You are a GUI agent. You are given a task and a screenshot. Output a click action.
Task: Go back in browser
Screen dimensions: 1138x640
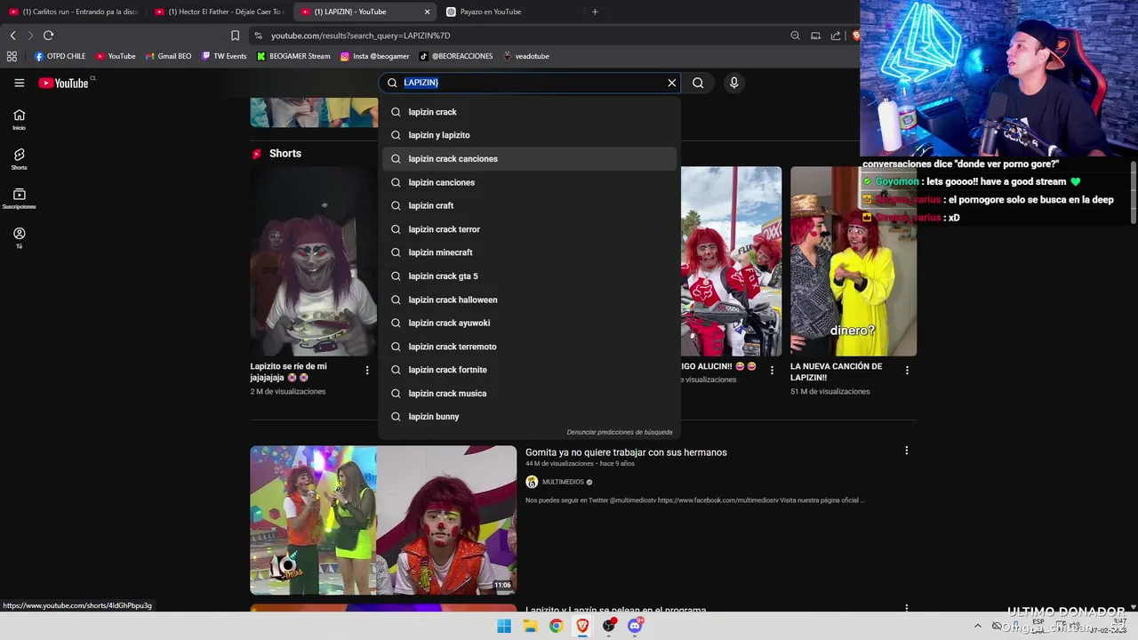click(12, 36)
